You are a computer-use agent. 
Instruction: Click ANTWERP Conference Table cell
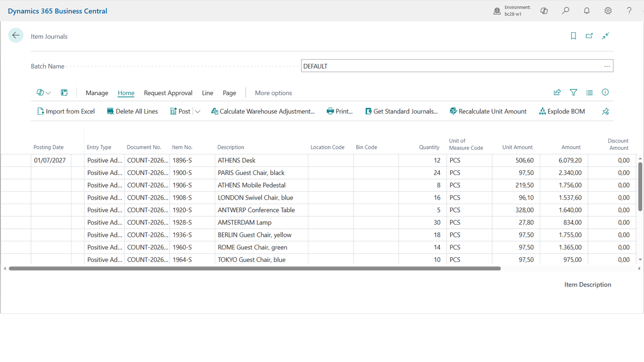click(x=261, y=210)
